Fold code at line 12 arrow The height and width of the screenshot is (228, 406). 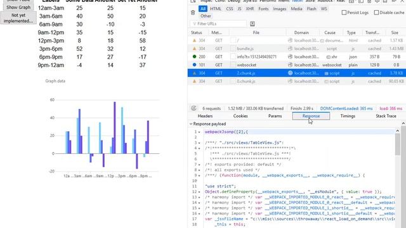(199, 192)
